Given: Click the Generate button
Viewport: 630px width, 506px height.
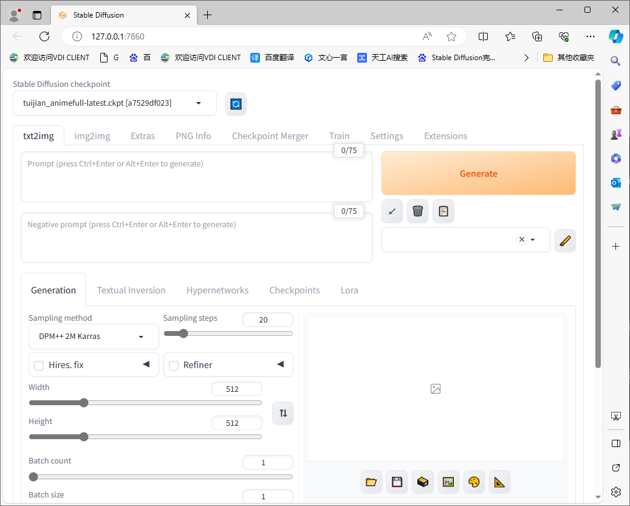Looking at the screenshot, I should point(479,174).
